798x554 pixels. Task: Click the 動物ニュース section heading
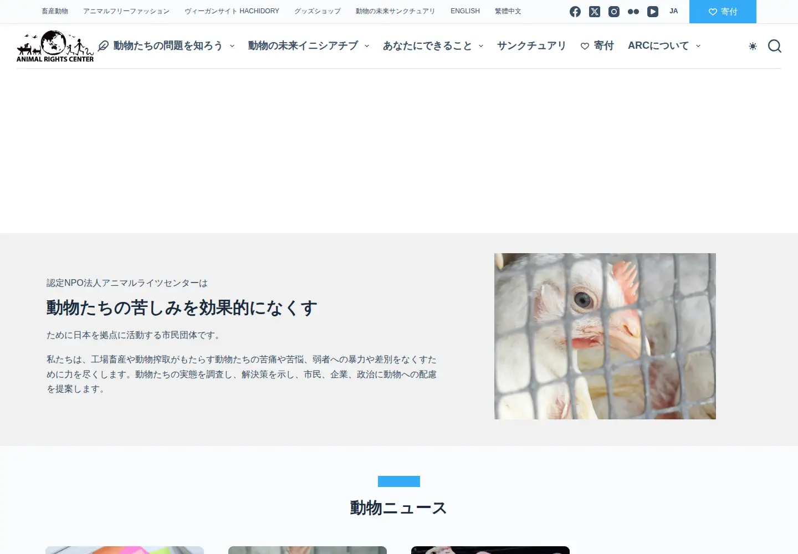398,507
